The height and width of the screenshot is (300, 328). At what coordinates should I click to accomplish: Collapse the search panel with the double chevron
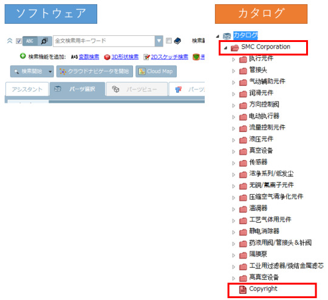pyautogui.click(x=10, y=41)
